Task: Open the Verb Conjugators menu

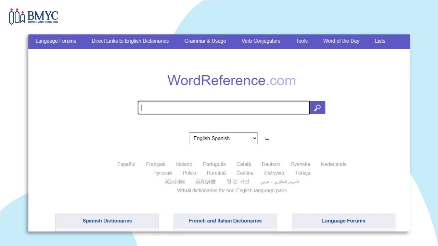Action: pos(261,41)
